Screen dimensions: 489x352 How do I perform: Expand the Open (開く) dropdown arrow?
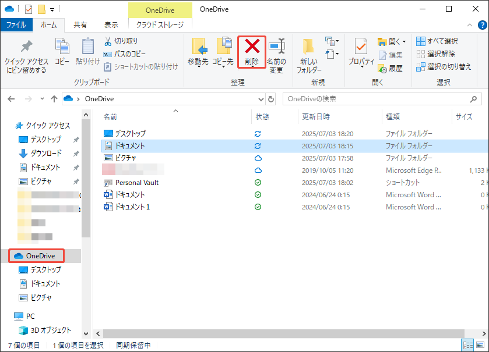coord(404,42)
